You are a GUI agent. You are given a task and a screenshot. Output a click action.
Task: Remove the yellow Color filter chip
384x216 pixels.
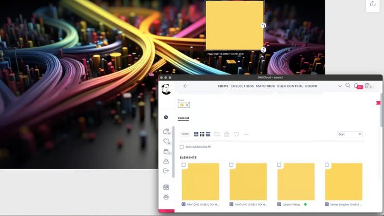pos(187,105)
